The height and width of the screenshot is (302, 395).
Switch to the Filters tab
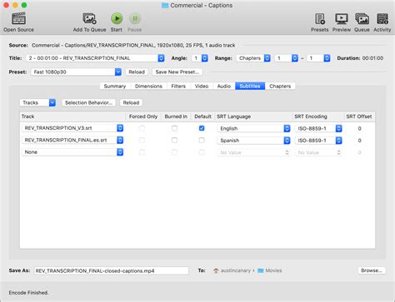pos(178,86)
